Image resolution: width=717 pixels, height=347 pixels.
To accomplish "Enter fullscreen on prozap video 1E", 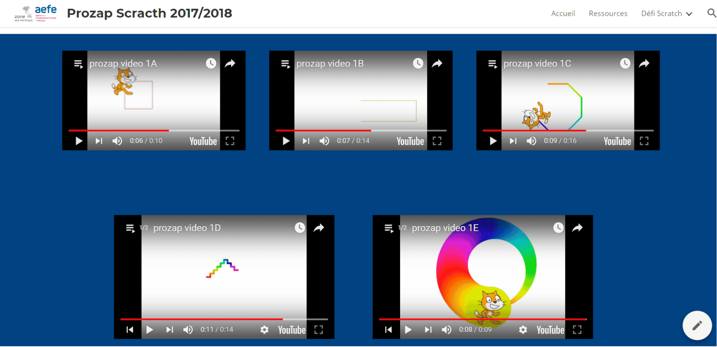I will coord(577,330).
